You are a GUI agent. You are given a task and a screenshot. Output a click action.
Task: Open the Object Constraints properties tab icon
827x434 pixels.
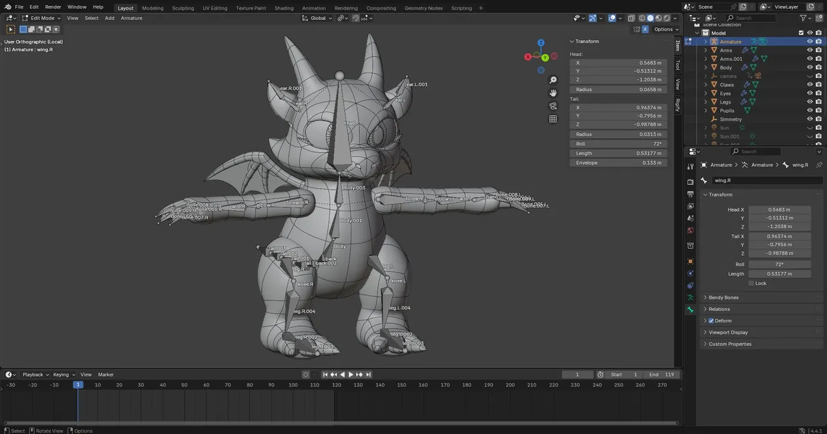coord(691,285)
